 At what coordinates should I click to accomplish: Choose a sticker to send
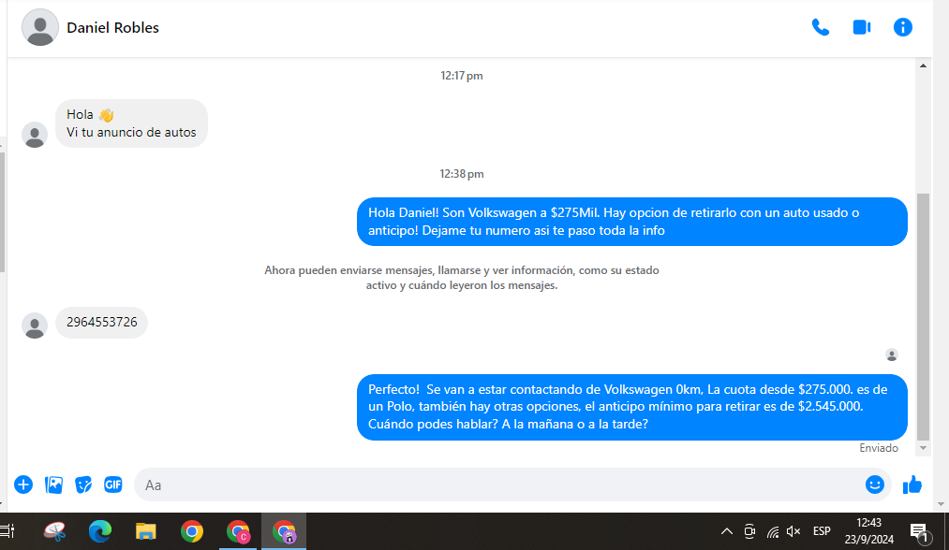point(83,485)
